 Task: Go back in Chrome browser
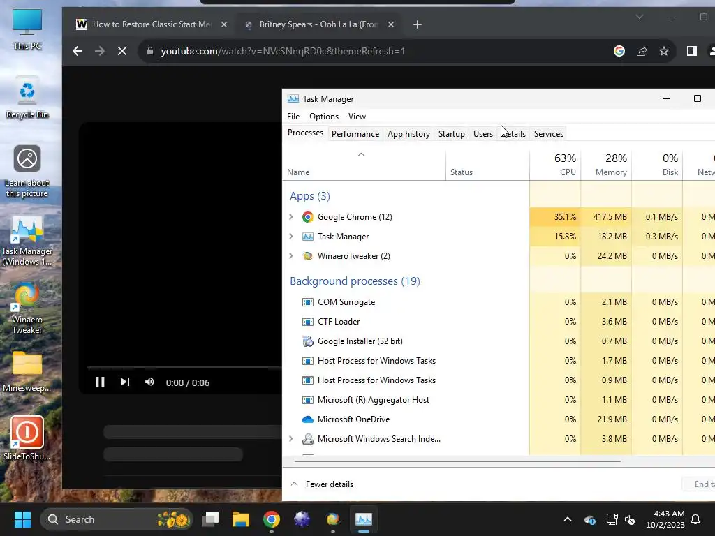click(x=78, y=51)
